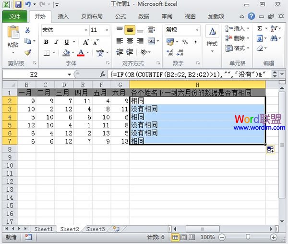This screenshot has width=288, height=244.
Task: Toggle center vertical alignment button
Action: pyautogui.click(x=130, y=30)
